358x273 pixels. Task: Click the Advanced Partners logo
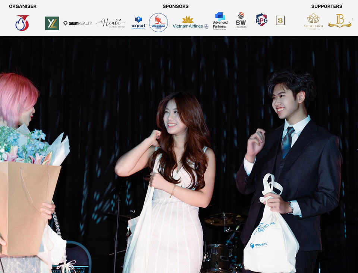(x=220, y=21)
